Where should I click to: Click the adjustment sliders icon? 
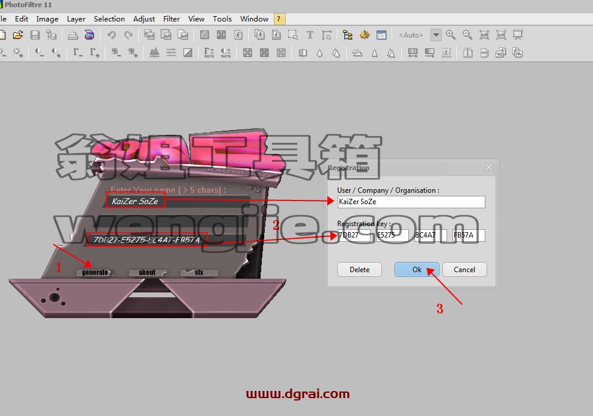click(171, 53)
